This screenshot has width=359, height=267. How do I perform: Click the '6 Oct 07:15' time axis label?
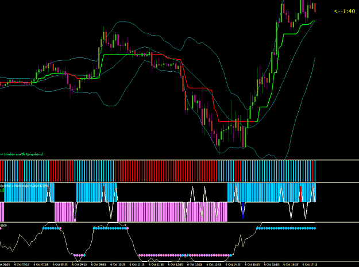click(22, 265)
